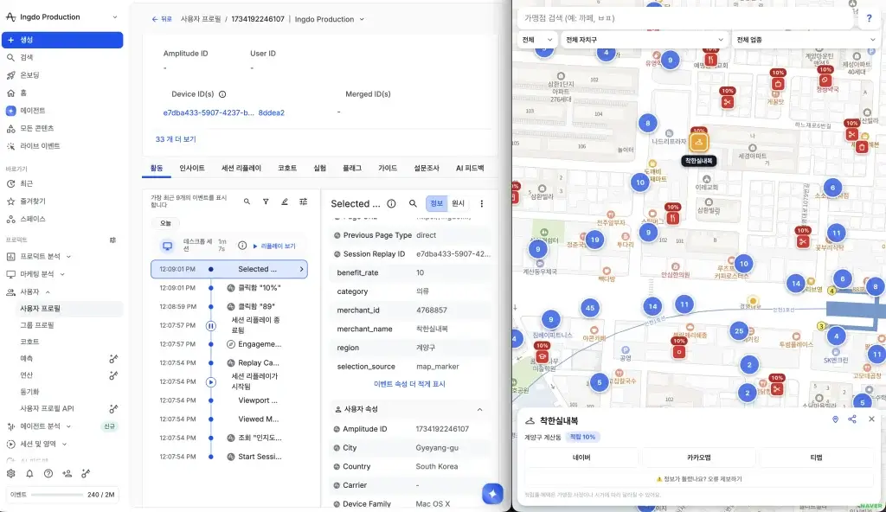Click the blue AI sparkle assistant button
Screen dimensions: 886x512
492,494
